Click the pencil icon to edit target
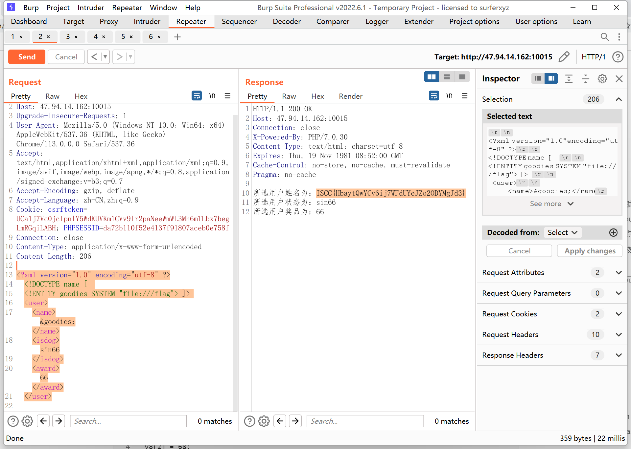The height and width of the screenshot is (449, 631). [564, 57]
